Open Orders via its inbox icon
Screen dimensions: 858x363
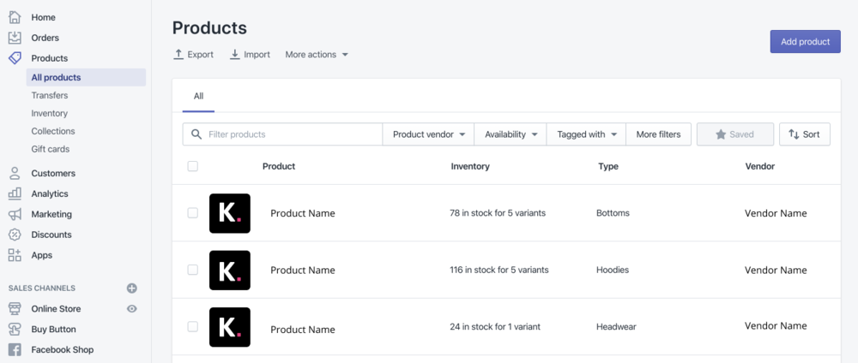[15, 38]
